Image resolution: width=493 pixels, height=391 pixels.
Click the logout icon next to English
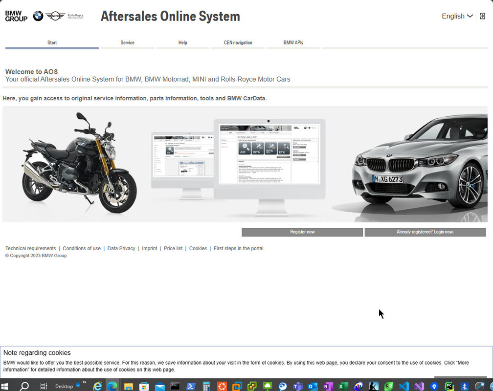pos(482,16)
